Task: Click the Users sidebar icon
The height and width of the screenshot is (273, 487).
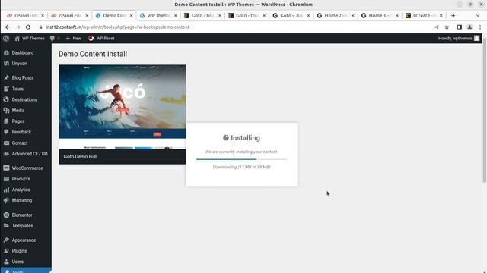Action: click(6, 262)
